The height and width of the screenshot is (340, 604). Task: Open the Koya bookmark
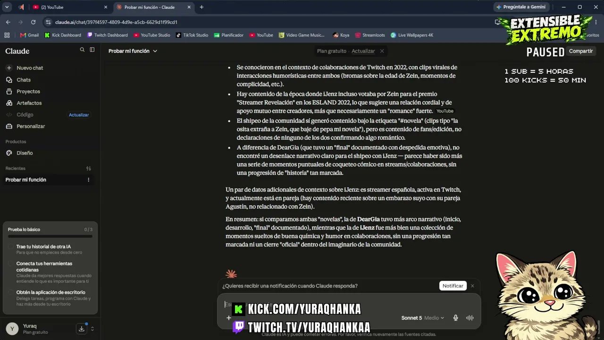tap(341, 35)
